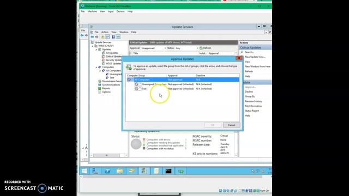
Task: Click the Up one level folder icon
Action: coord(103,37)
